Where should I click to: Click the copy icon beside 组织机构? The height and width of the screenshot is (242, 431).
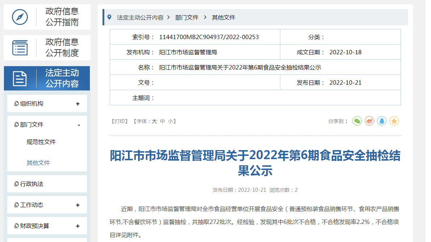16,103
